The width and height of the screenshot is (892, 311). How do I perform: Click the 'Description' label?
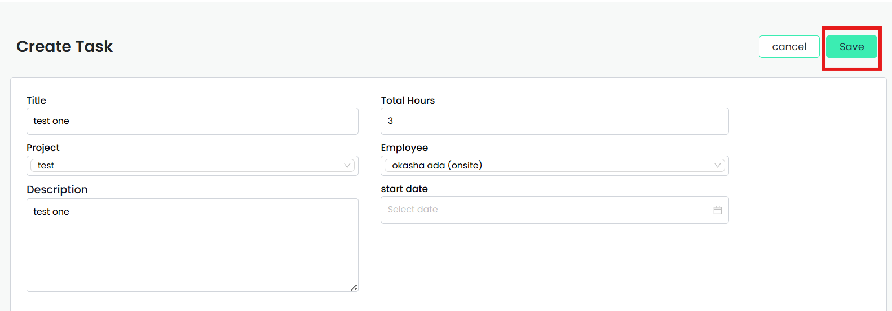point(57,189)
